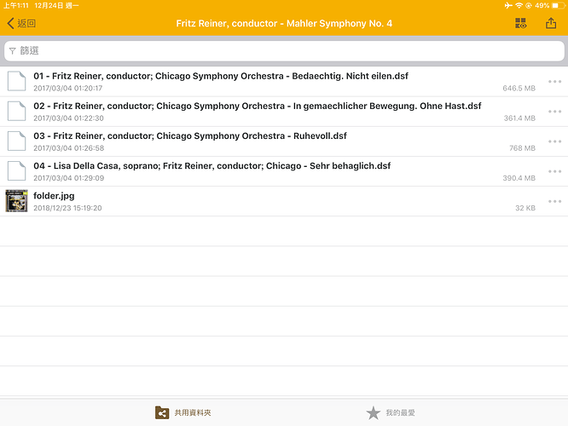Click file icon of track 04

(x=17, y=171)
